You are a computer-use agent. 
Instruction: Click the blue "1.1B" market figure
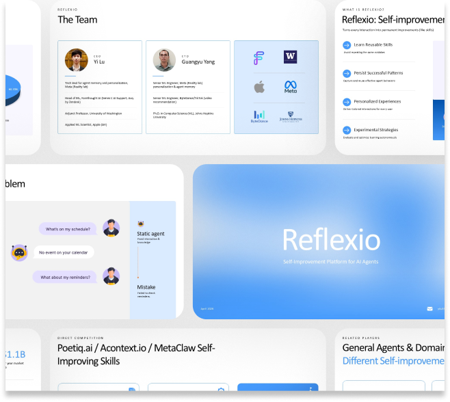point(15,355)
